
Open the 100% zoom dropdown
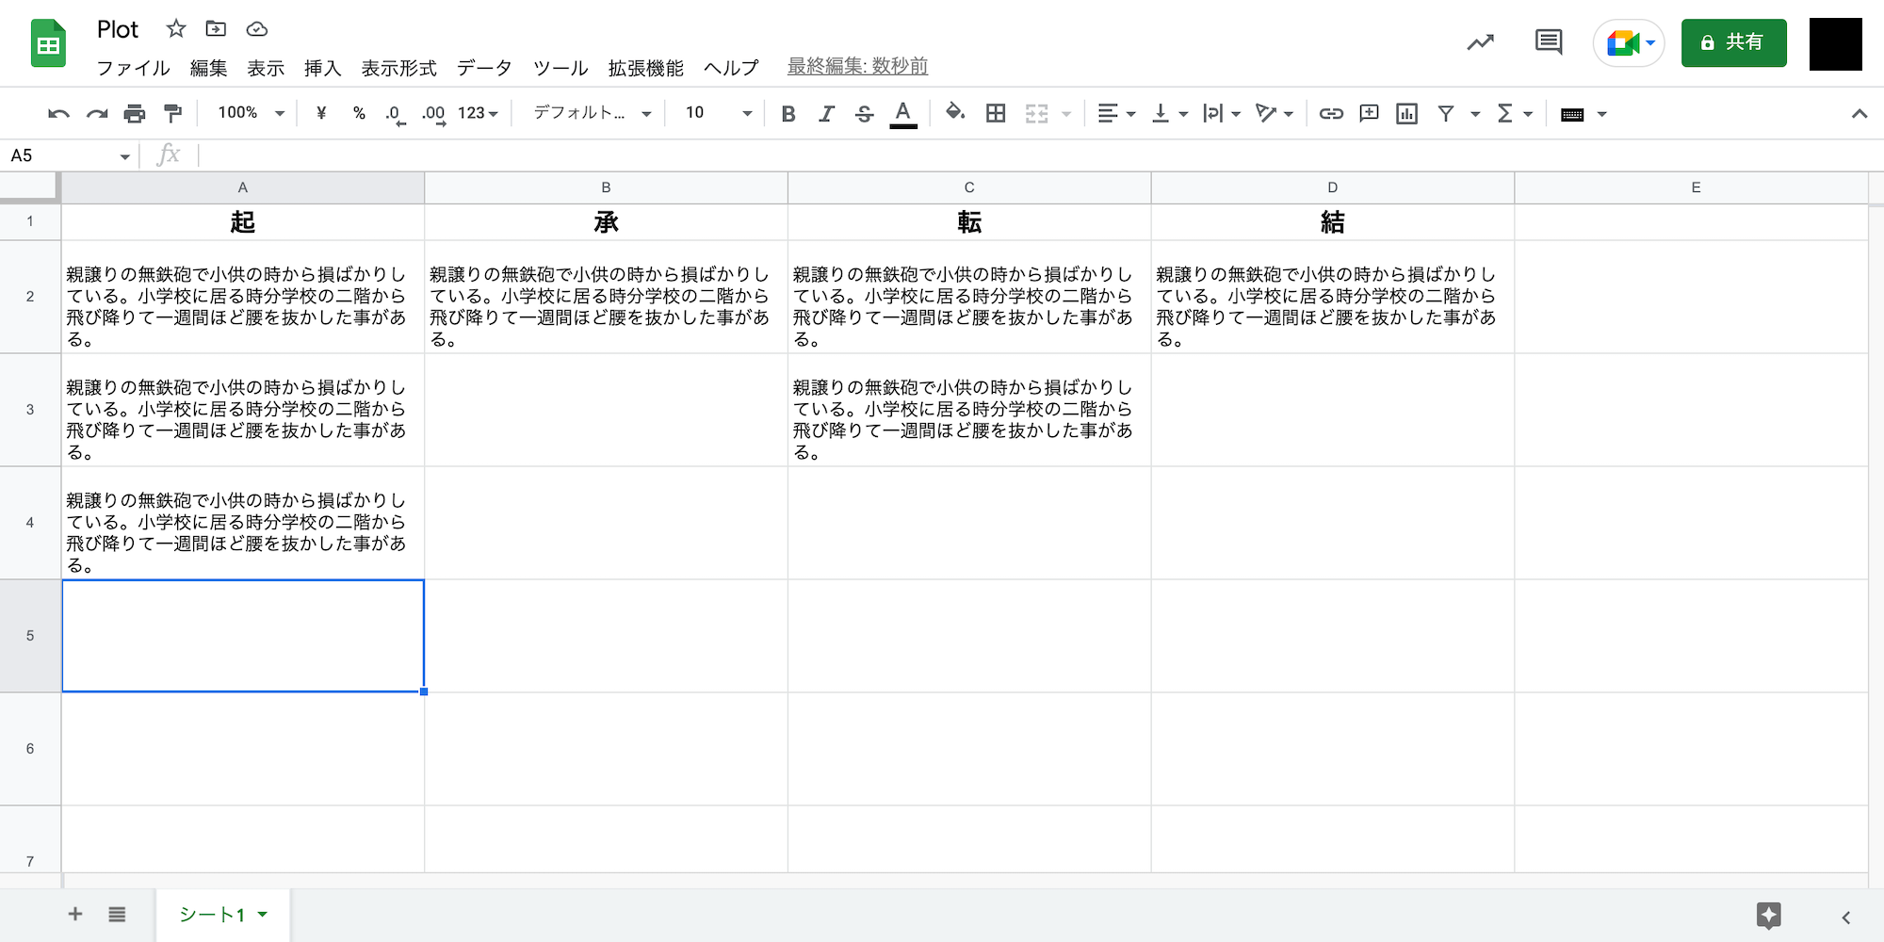coord(251,113)
